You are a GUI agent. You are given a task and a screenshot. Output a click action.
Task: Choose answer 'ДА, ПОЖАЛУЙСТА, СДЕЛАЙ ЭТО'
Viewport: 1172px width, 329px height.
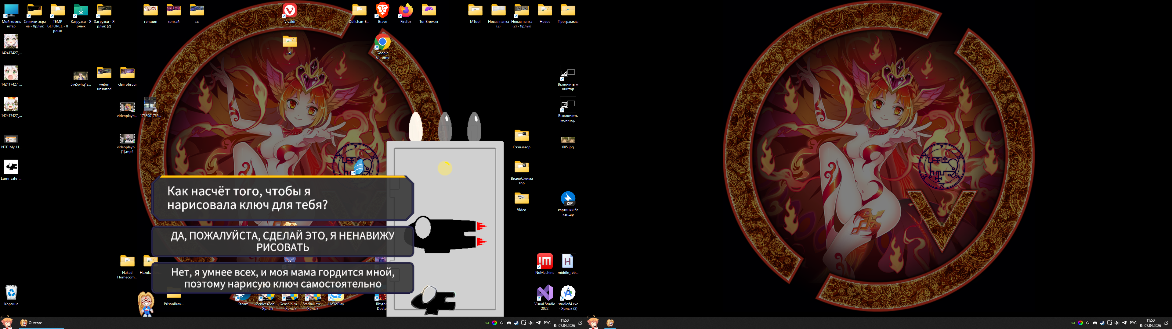coord(282,241)
